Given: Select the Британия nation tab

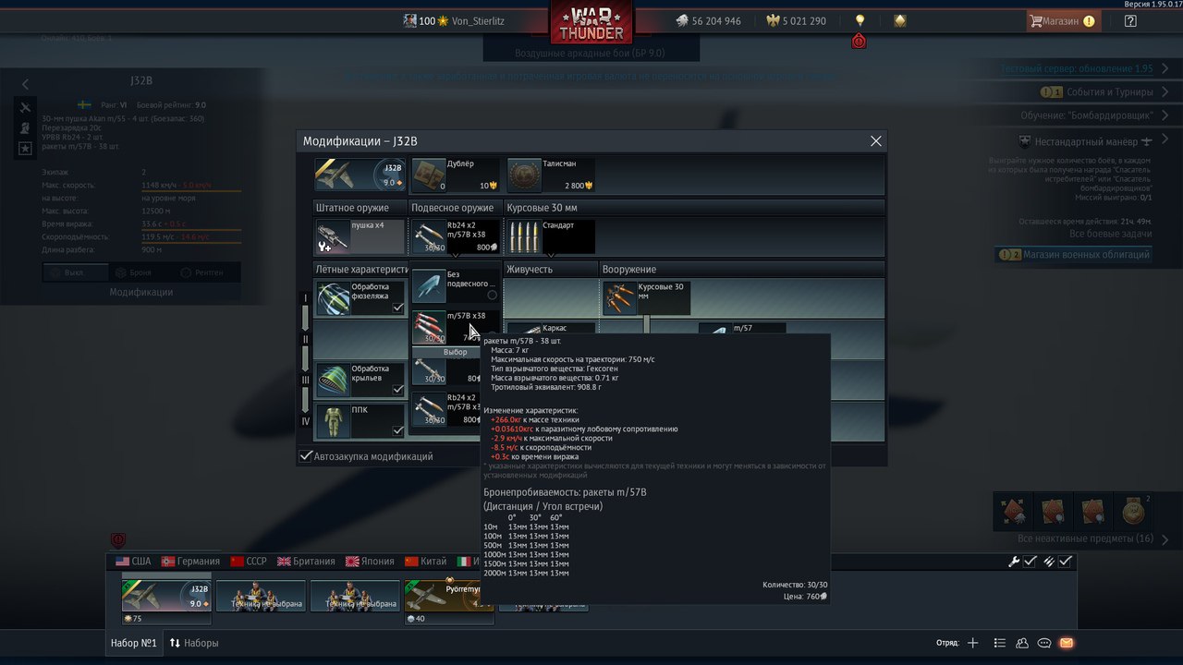Looking at the screenshot, I should coord(307,561).
